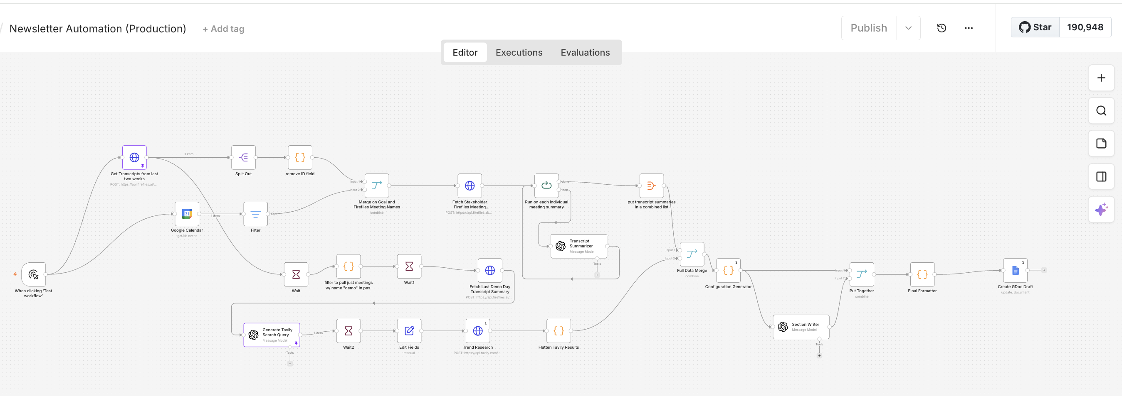Screen dimensions: 1122x396
Task: Add node after Create GDoc Draft output
Action: 1043,270
